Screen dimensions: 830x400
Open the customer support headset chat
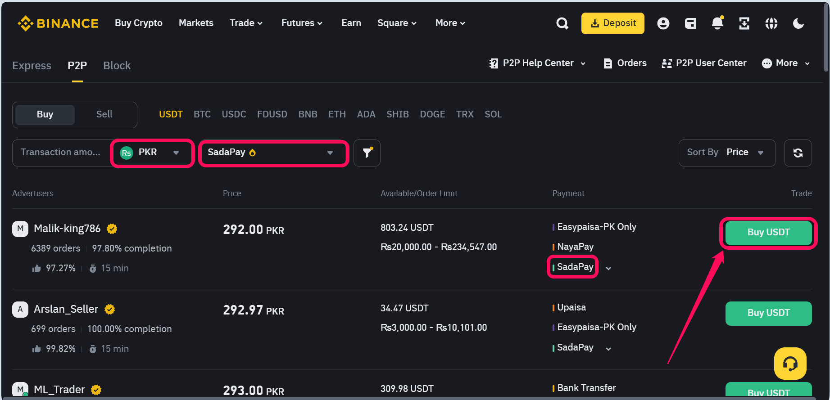(790, 364)
